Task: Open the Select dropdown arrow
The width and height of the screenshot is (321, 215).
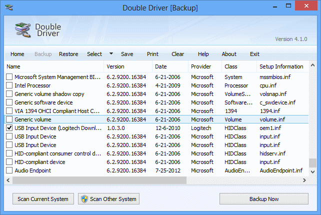Action: 111,53
